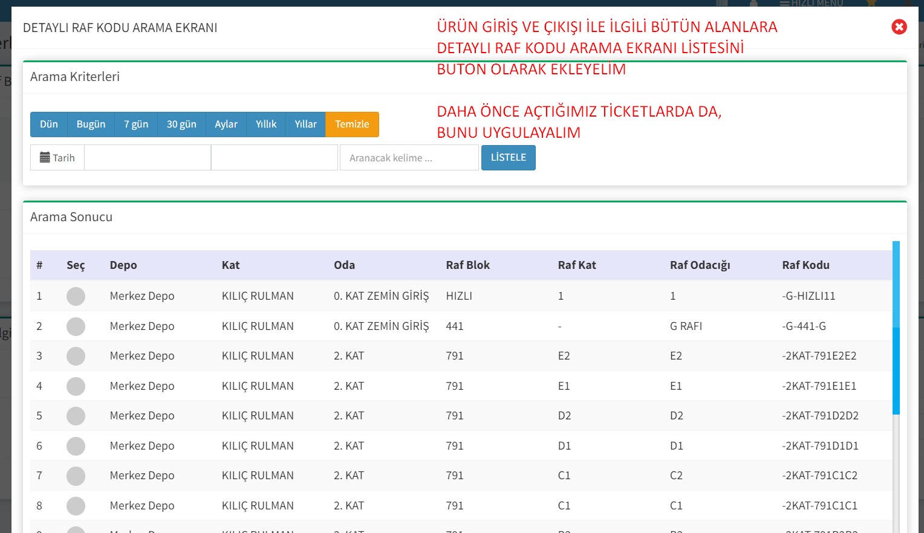
Task: Focus the Aranacak kelime search field
Action: tap(409, 158)
